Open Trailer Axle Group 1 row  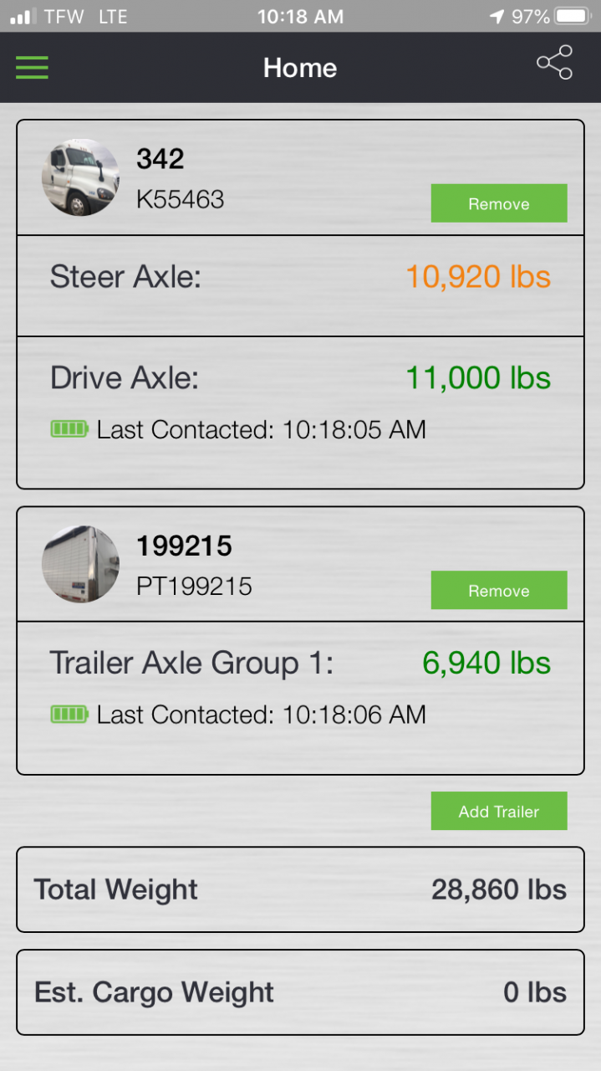[300, 664]
